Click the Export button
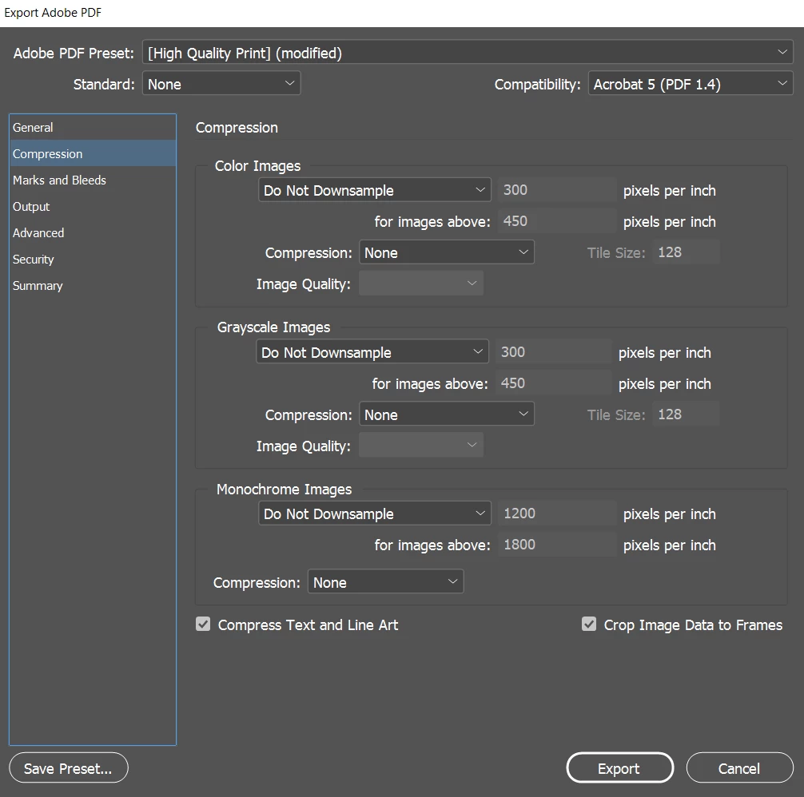 (620, 767)
